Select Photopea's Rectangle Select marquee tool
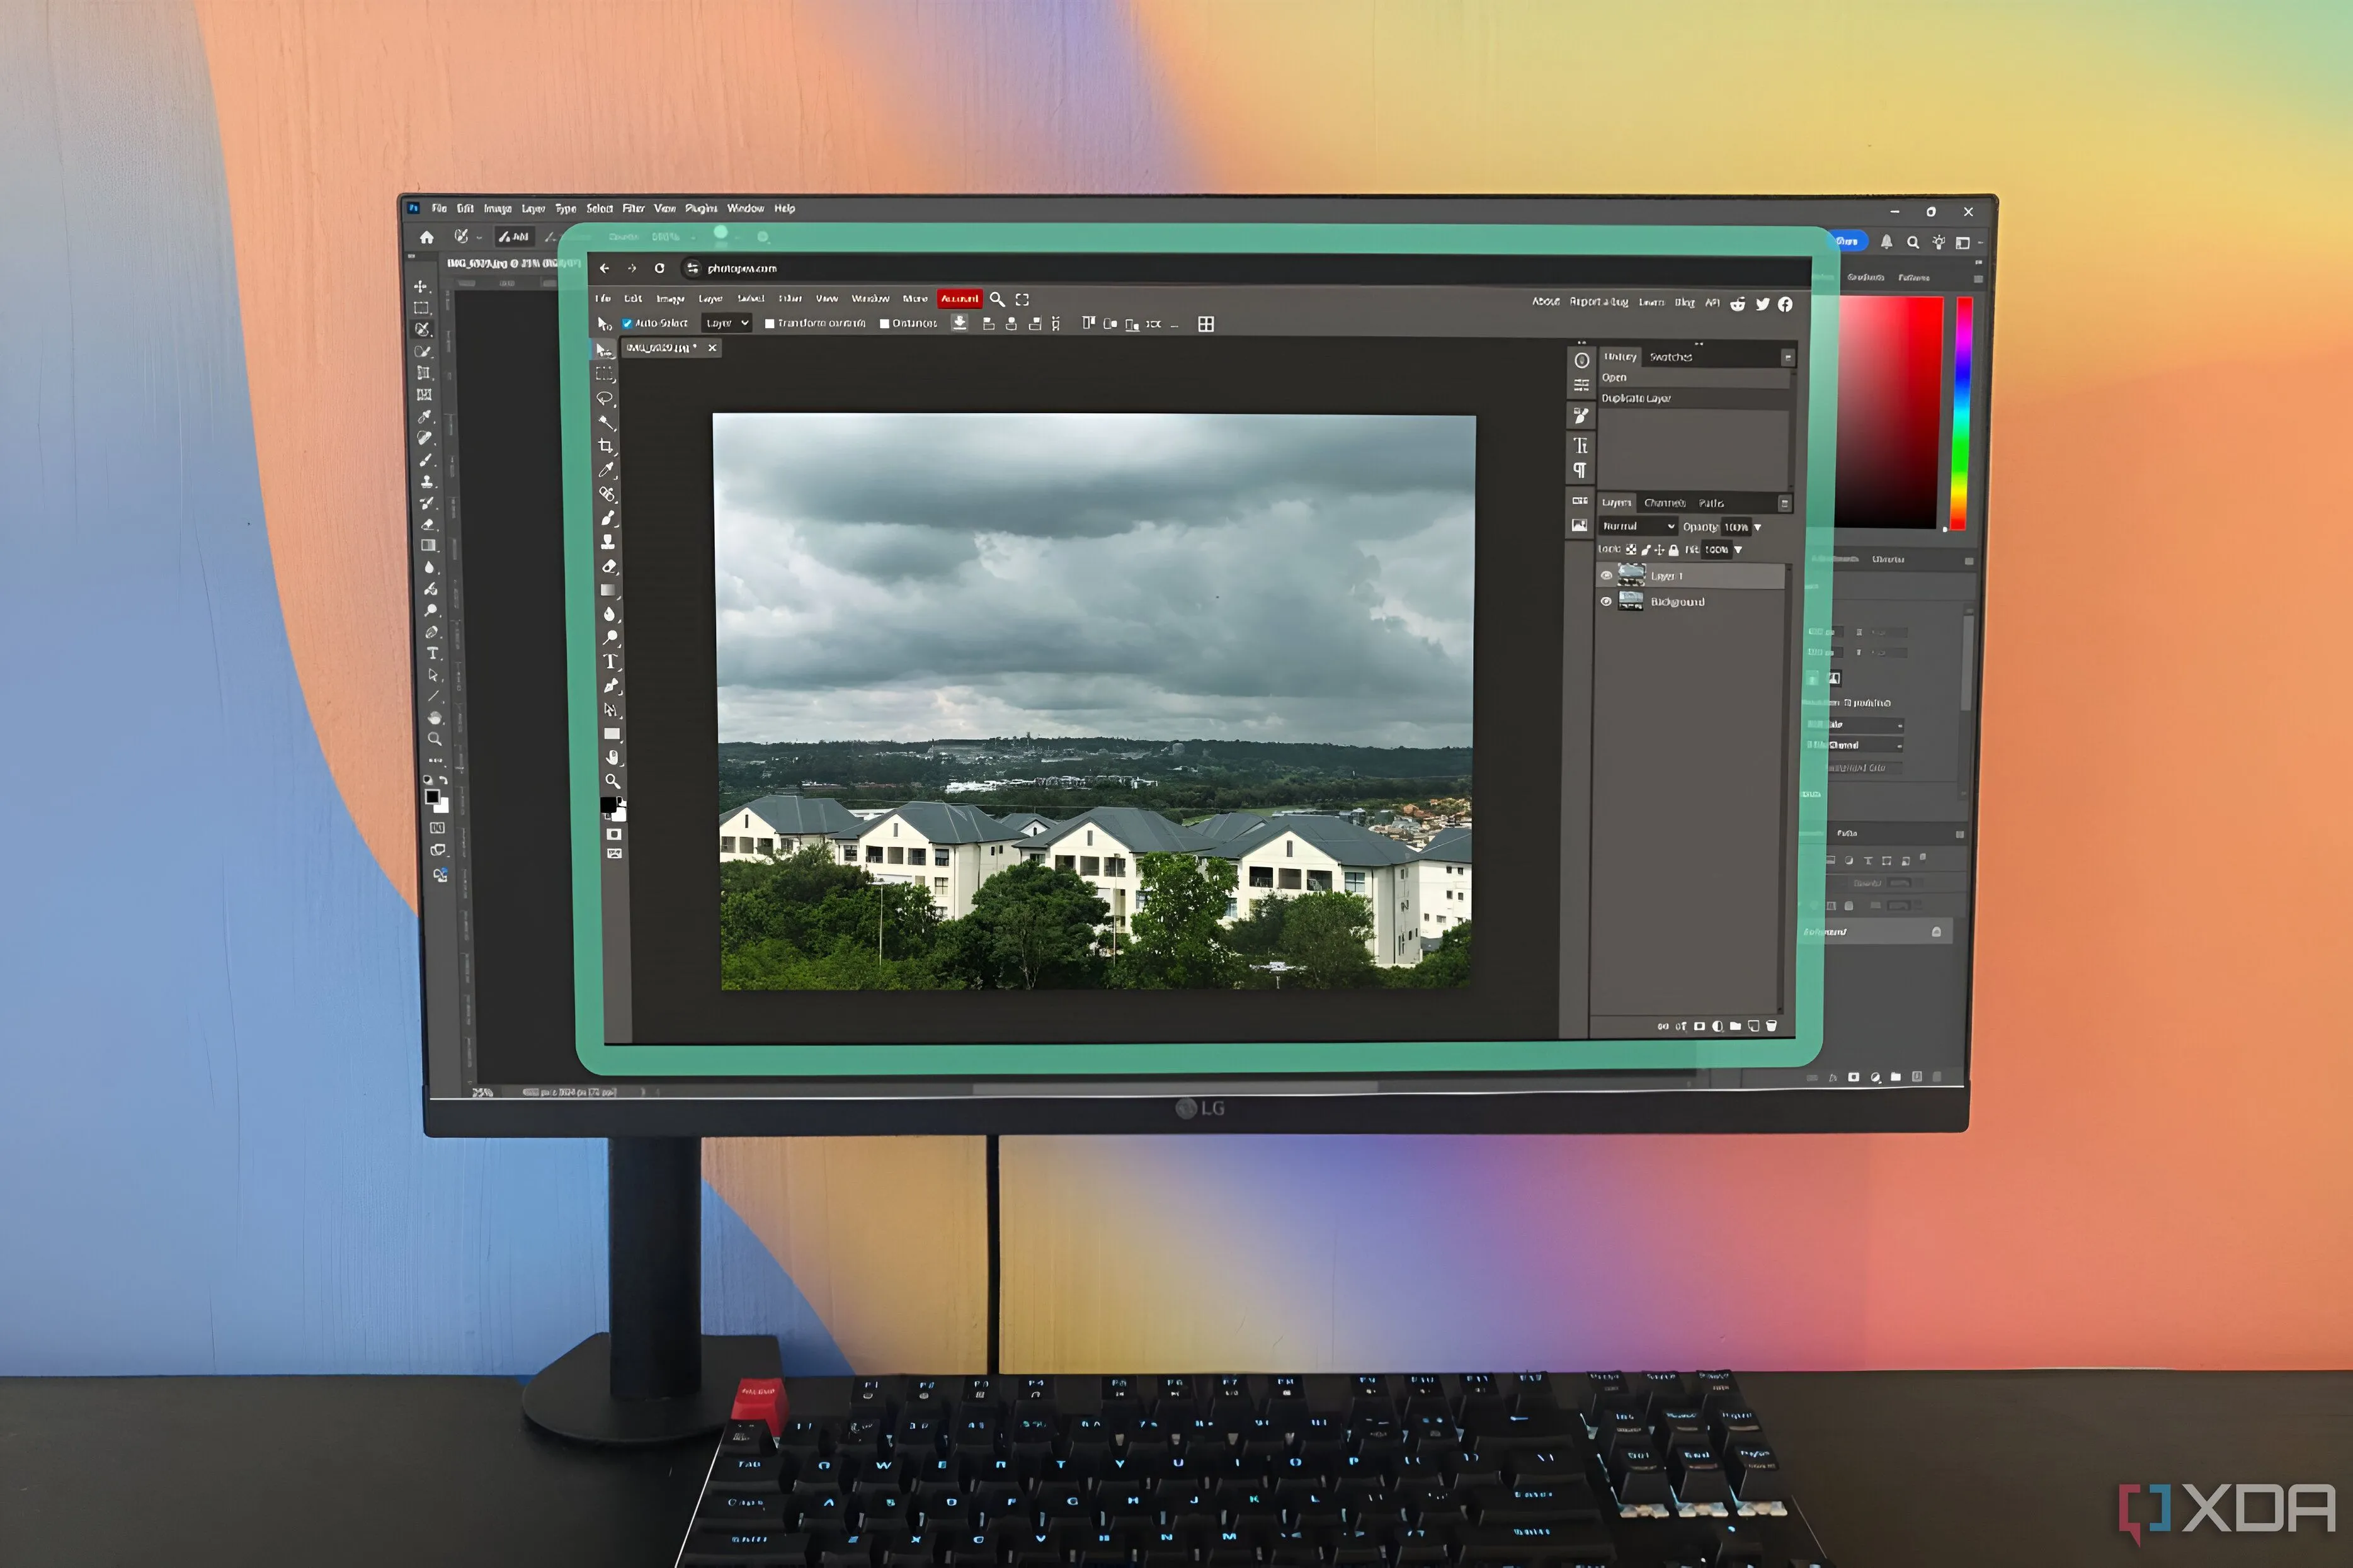The image size is (2353, 1568). [x=605, y=374]
